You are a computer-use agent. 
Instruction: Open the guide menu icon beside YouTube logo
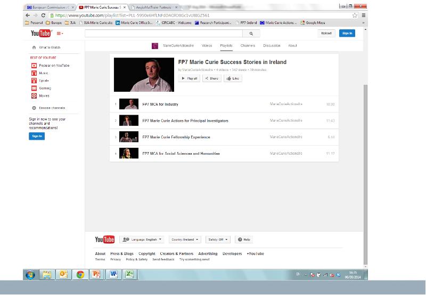click(60, 34)
